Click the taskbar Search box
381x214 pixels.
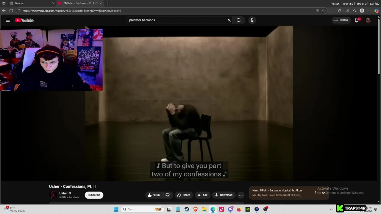pyautogui.click(x=143, y=209)
